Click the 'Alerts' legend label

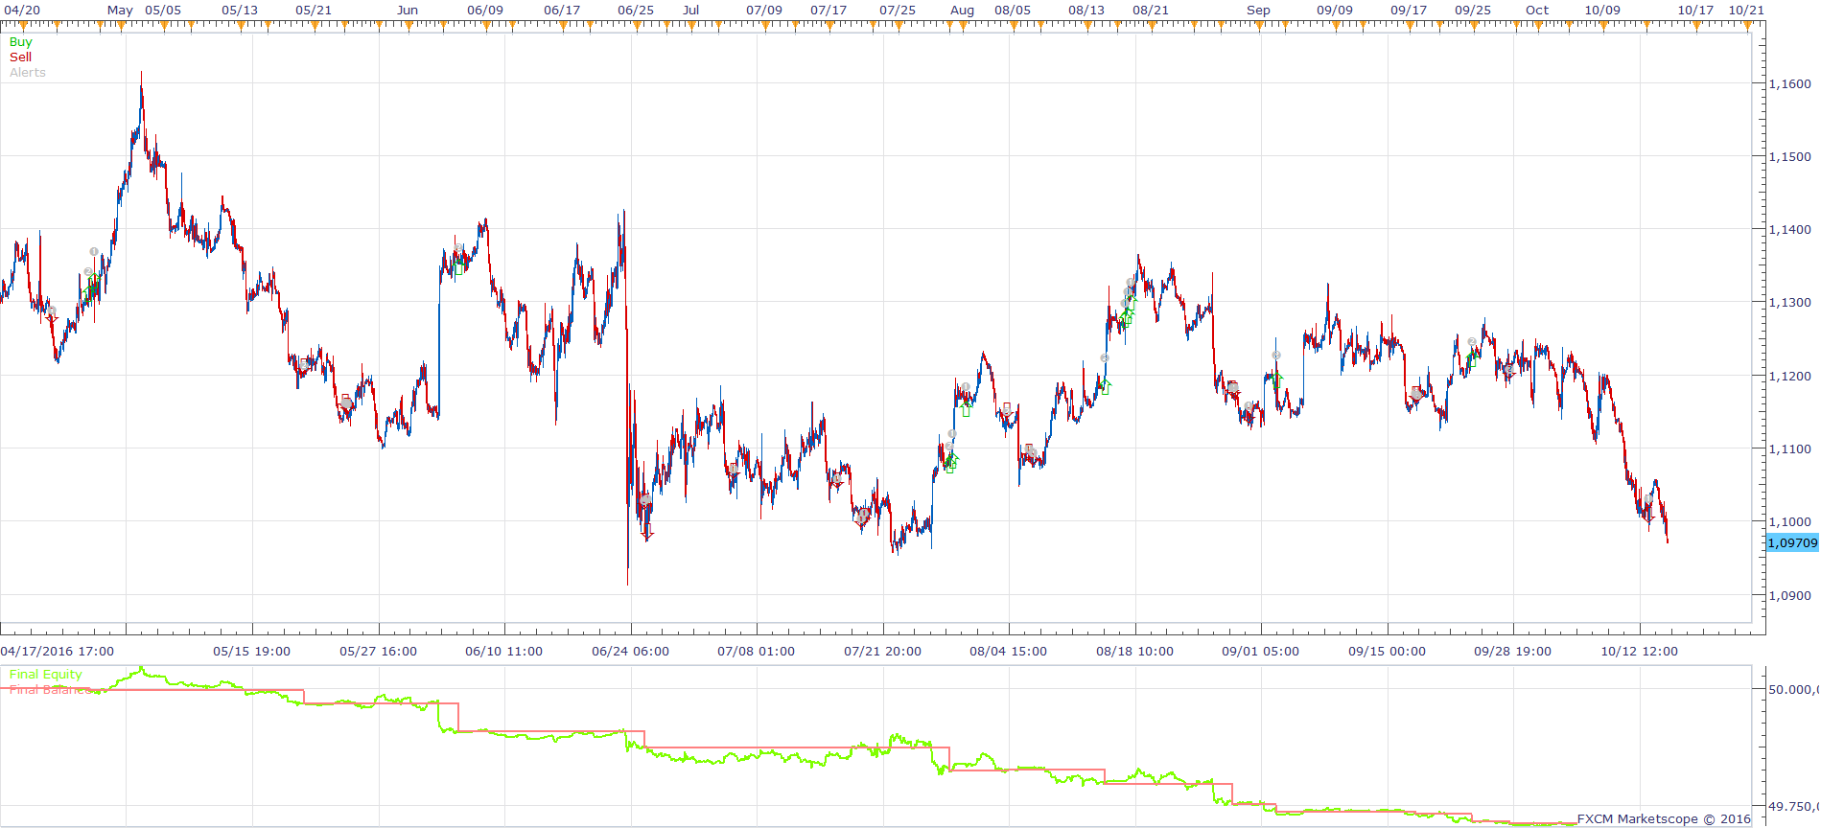(28, 73)
